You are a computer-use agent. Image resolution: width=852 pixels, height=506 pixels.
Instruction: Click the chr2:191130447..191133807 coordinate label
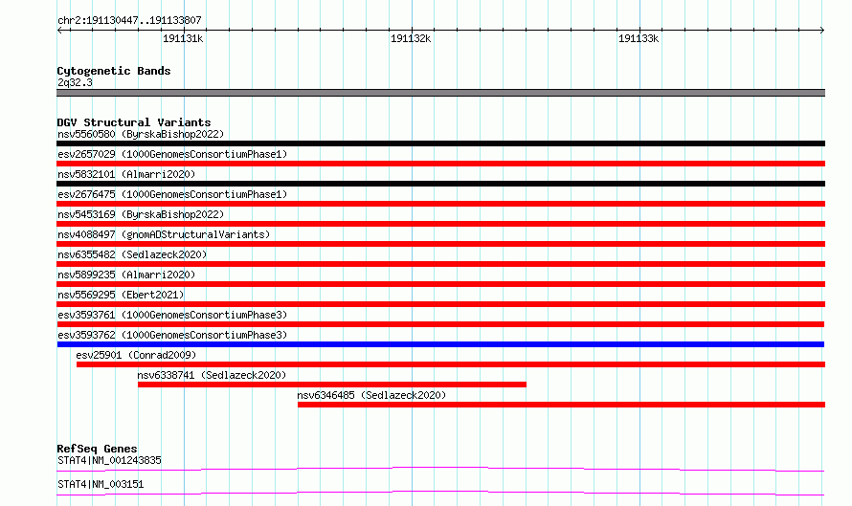[129, 20]
